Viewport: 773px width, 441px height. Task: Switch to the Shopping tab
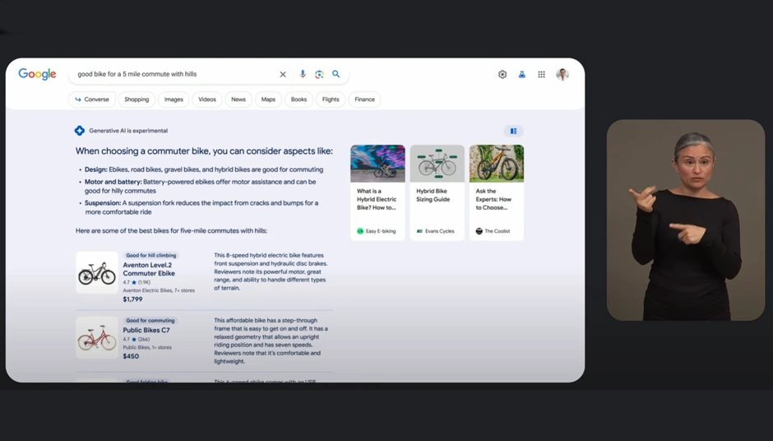(137, 100)
